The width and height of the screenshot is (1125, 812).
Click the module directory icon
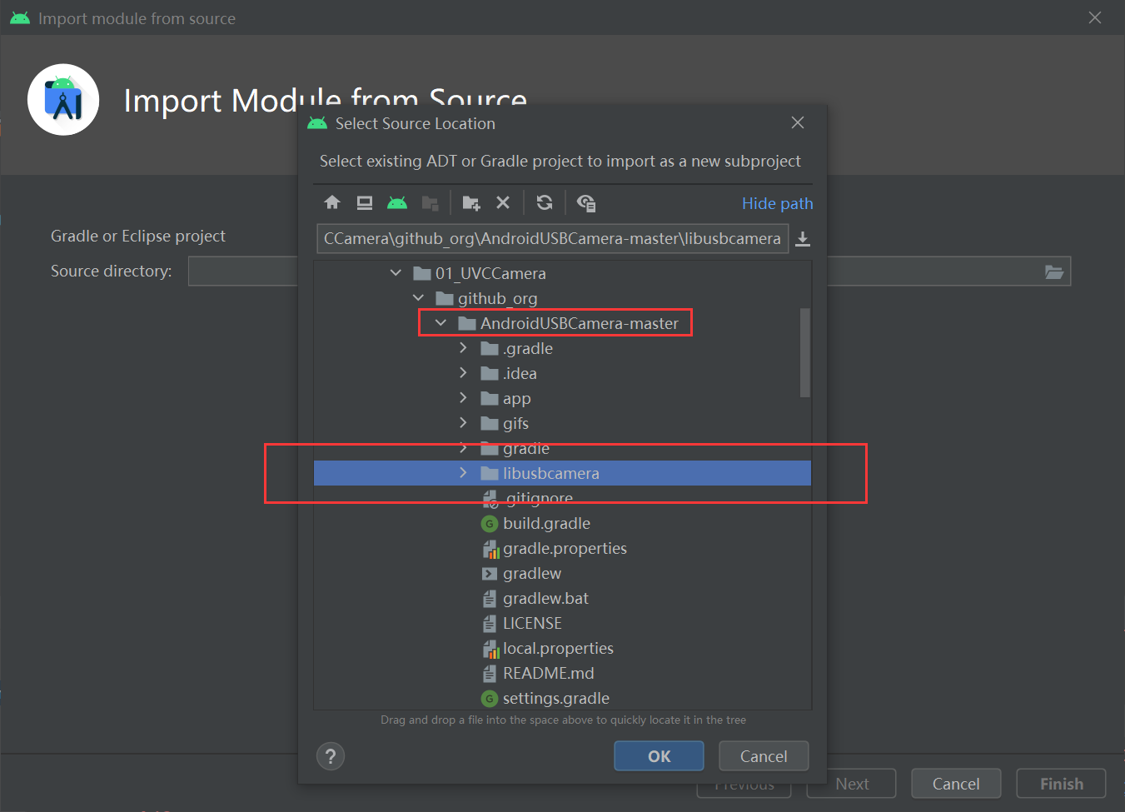(430, 202)
